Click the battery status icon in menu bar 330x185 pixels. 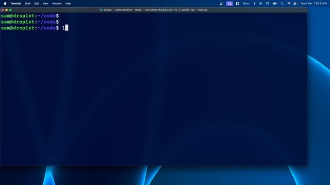pos(275,4)
